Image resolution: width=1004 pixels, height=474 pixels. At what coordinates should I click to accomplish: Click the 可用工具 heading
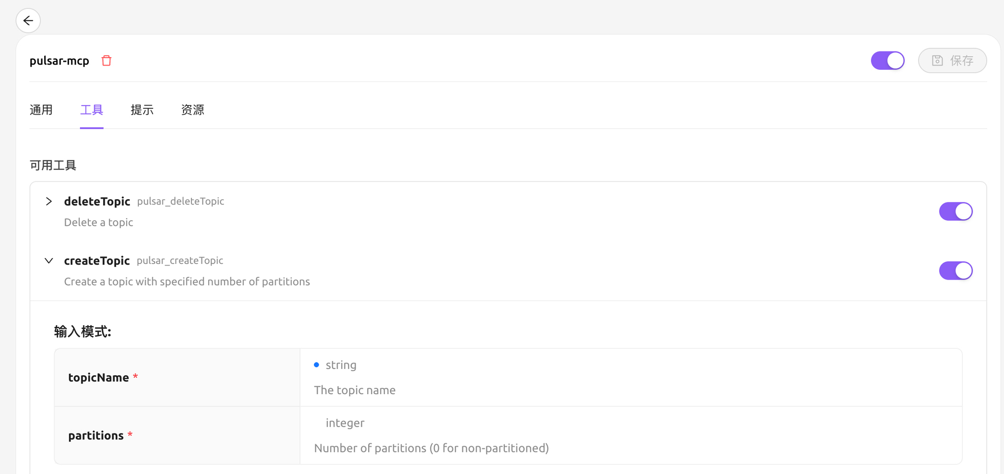coord(53,166)
